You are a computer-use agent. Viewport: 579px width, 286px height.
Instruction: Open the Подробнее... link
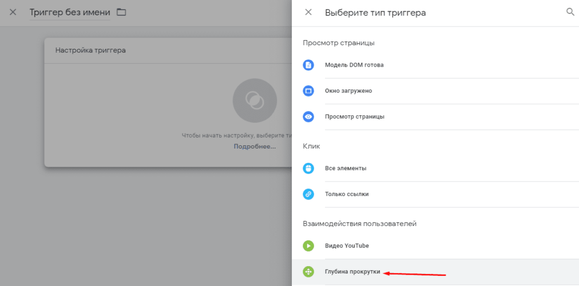coord(255,146)
